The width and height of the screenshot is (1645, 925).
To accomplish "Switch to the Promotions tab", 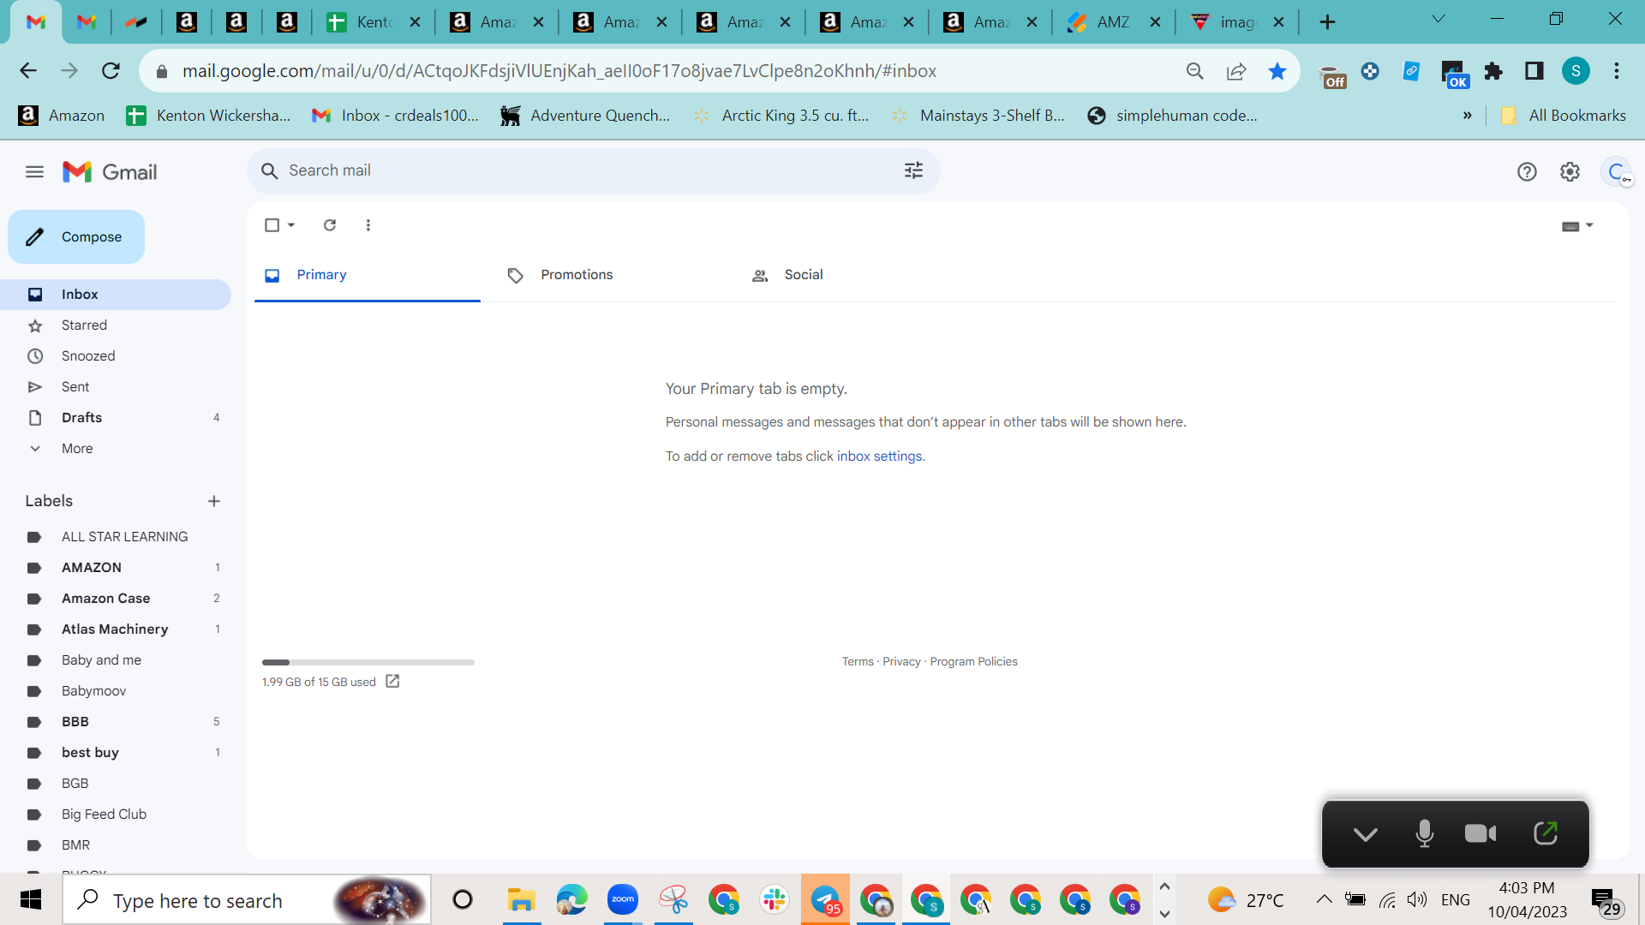I will pyautogui.click(x=610, y=275).
